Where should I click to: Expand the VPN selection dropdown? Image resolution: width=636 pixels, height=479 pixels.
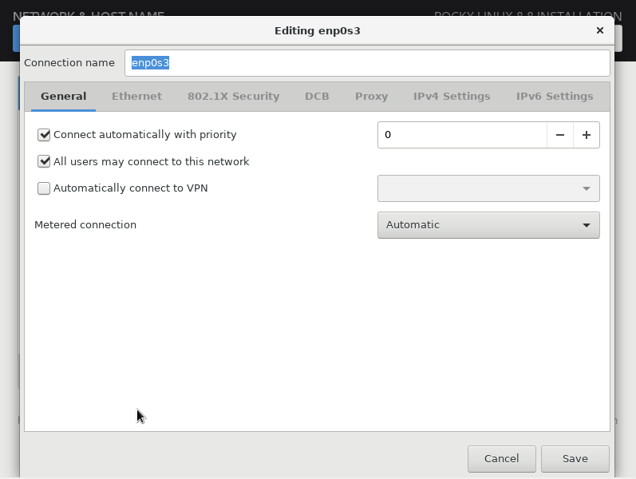point(488,188)
